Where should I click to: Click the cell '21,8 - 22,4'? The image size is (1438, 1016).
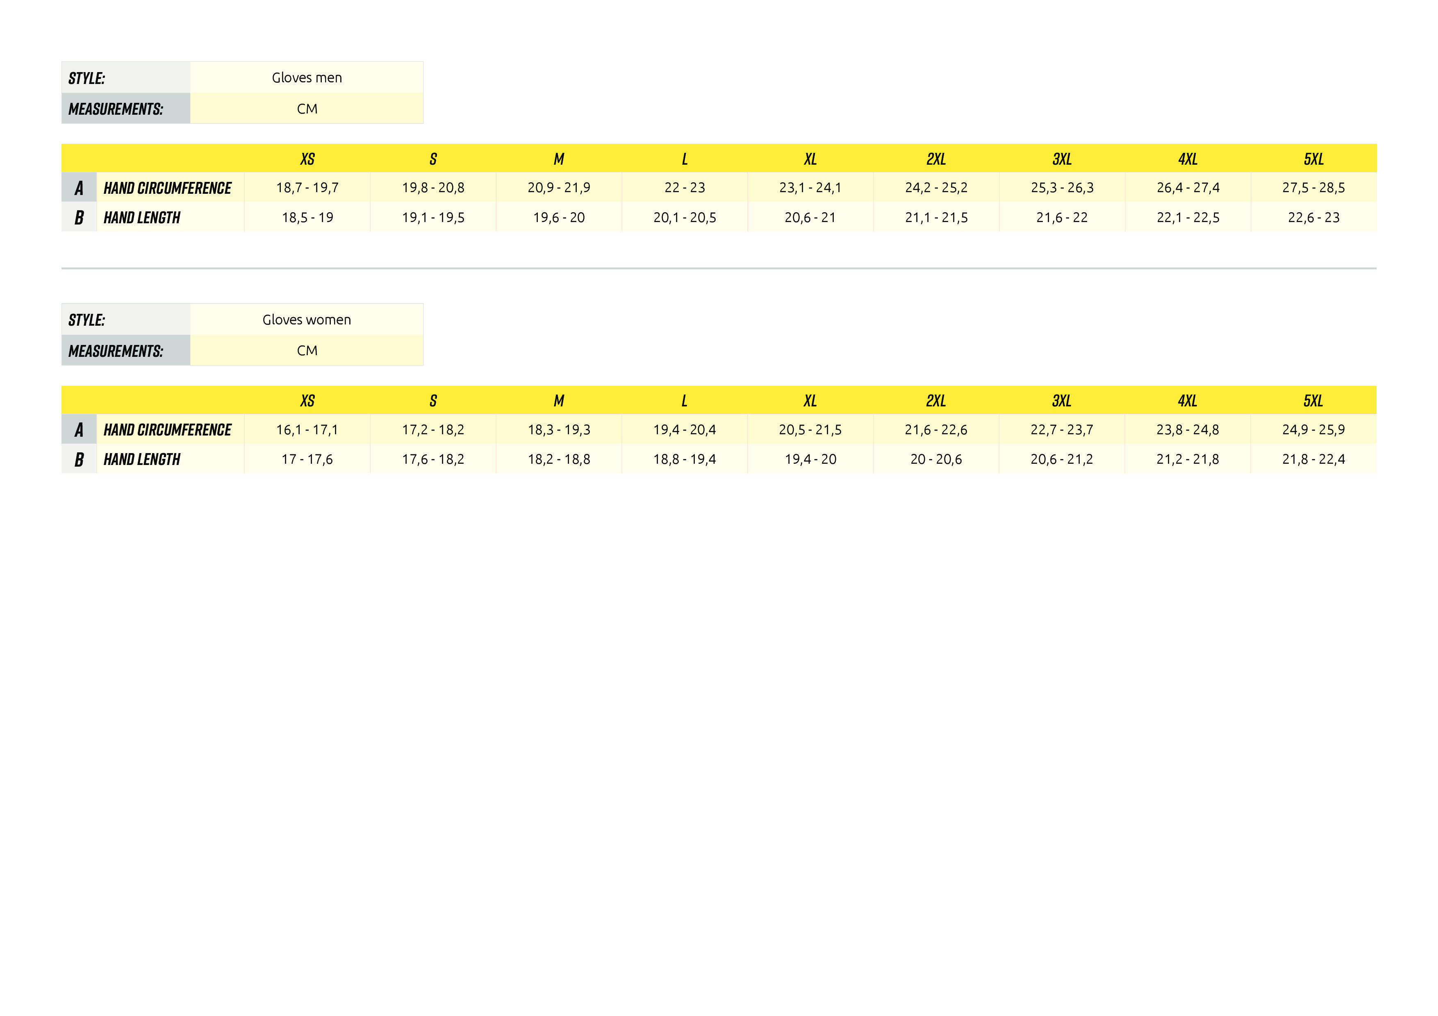click(1314, 459)
